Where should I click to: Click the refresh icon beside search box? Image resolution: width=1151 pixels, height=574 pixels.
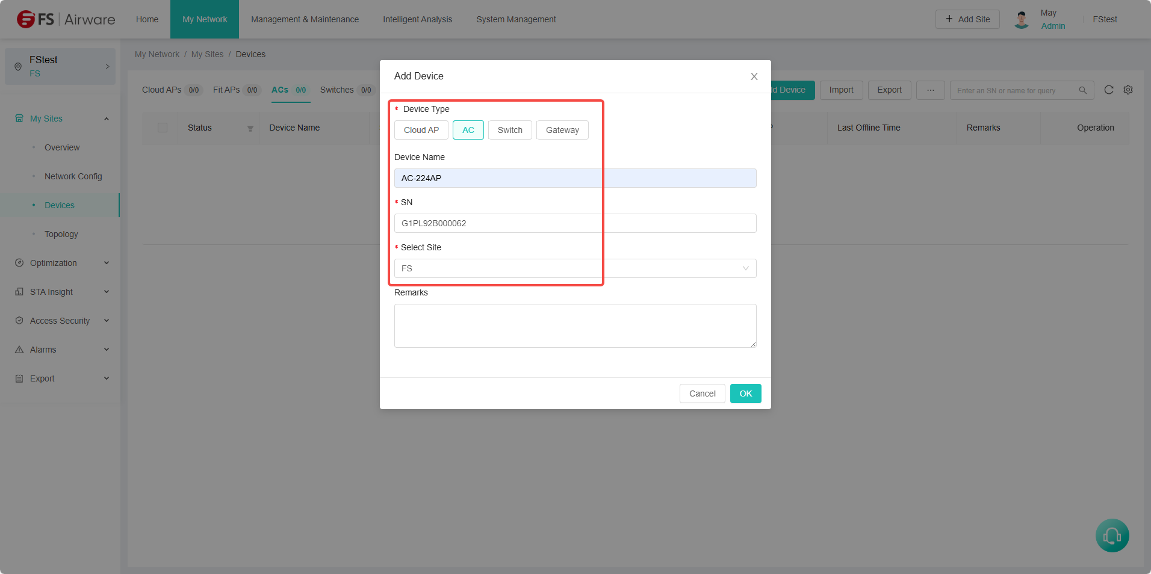click(x=1109, y=90)
